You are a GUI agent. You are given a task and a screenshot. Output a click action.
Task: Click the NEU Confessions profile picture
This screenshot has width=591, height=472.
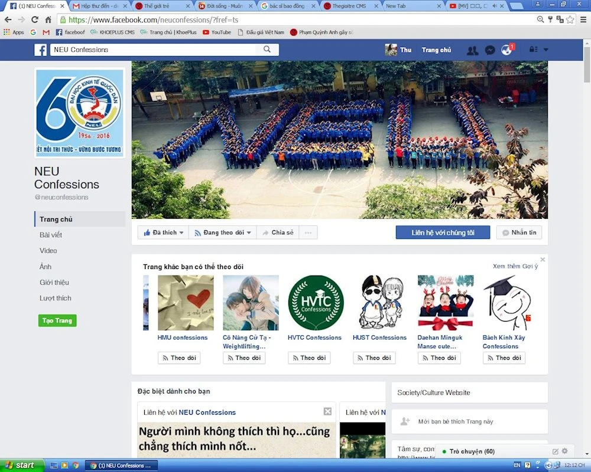(79, 112)
